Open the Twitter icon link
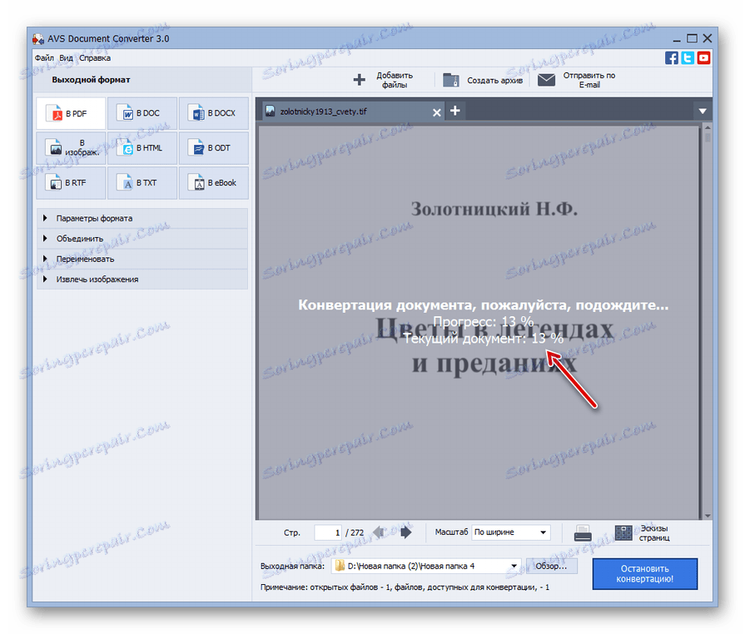Screen dimensions: 745x634 click(688, 58)
